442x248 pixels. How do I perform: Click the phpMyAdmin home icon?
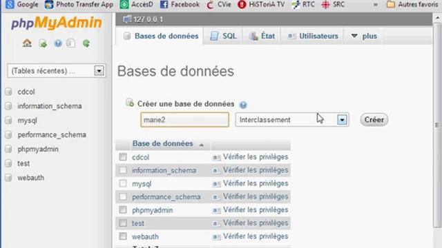point(27,43)
